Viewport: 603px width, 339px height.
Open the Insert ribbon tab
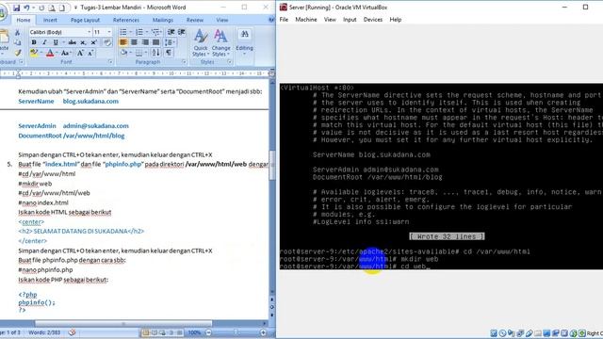(x=50, y=20)
